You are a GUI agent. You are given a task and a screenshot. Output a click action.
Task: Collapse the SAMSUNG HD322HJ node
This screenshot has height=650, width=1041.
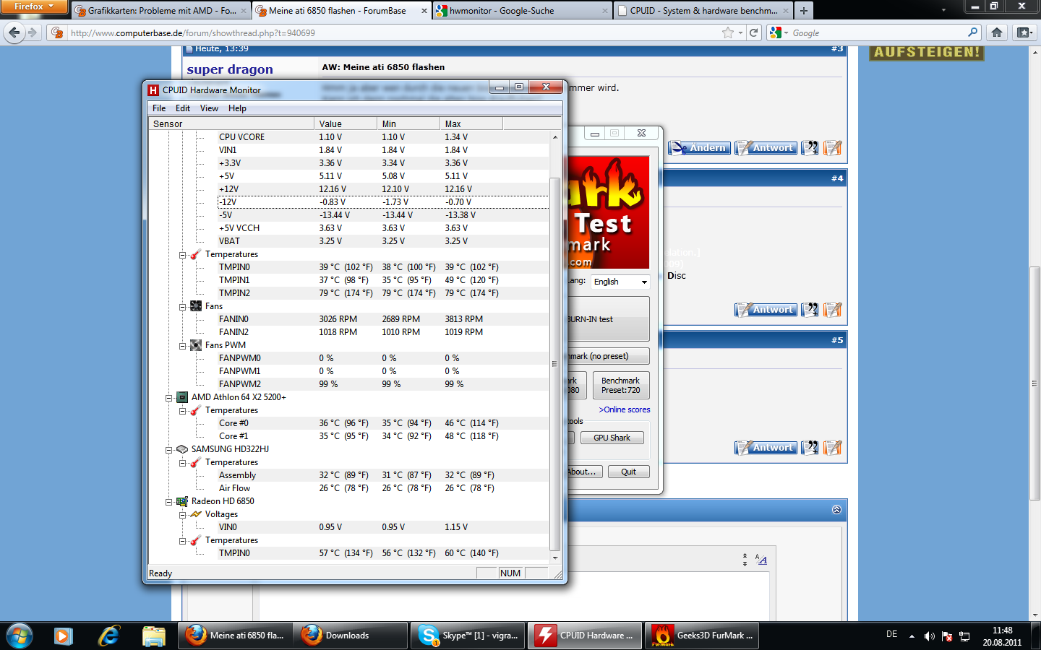click(x=168, y=449)
